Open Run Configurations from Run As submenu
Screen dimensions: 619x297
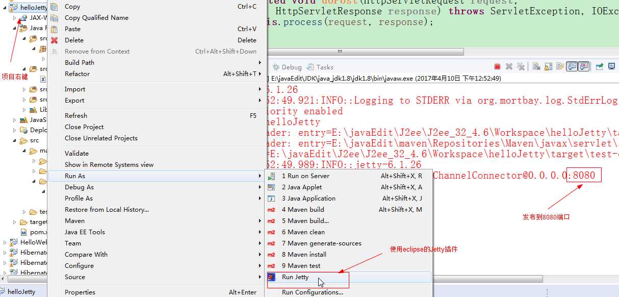coord(349,292)
